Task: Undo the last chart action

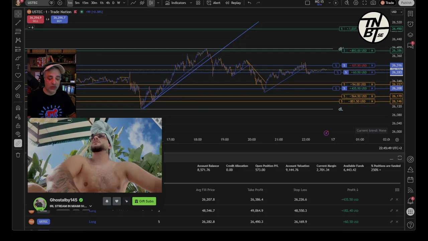Action: (249, 3)
